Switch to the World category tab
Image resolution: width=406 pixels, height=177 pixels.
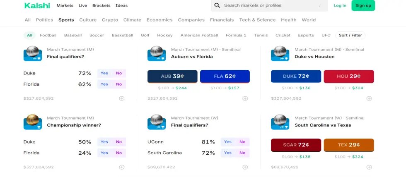coord(309,20)
